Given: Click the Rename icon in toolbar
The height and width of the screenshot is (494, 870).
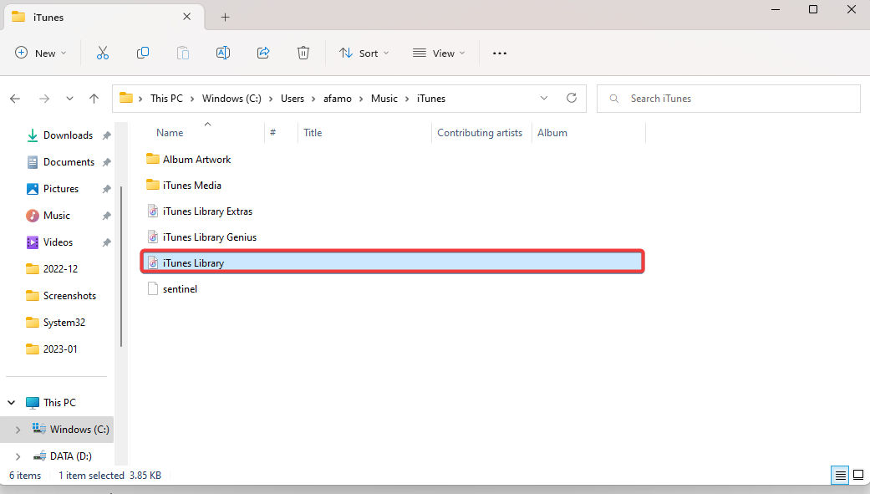Looking at the screenshot, I should [223, 53].
